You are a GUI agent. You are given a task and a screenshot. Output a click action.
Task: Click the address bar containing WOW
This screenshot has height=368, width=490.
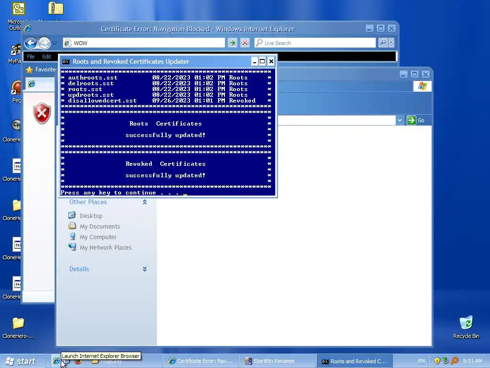tap(144, 43)
